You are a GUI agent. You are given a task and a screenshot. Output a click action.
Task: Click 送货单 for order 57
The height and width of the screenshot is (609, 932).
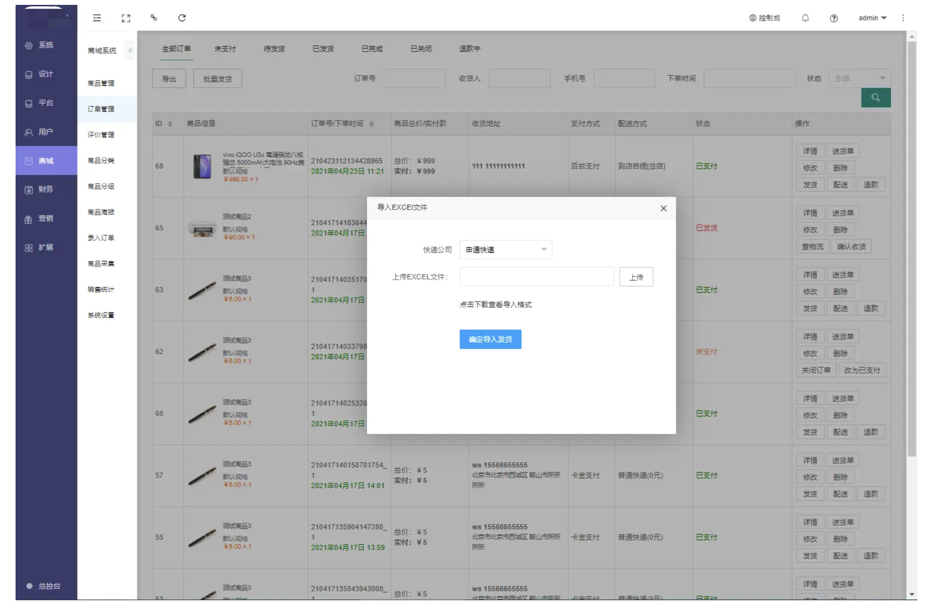(843, 460)
